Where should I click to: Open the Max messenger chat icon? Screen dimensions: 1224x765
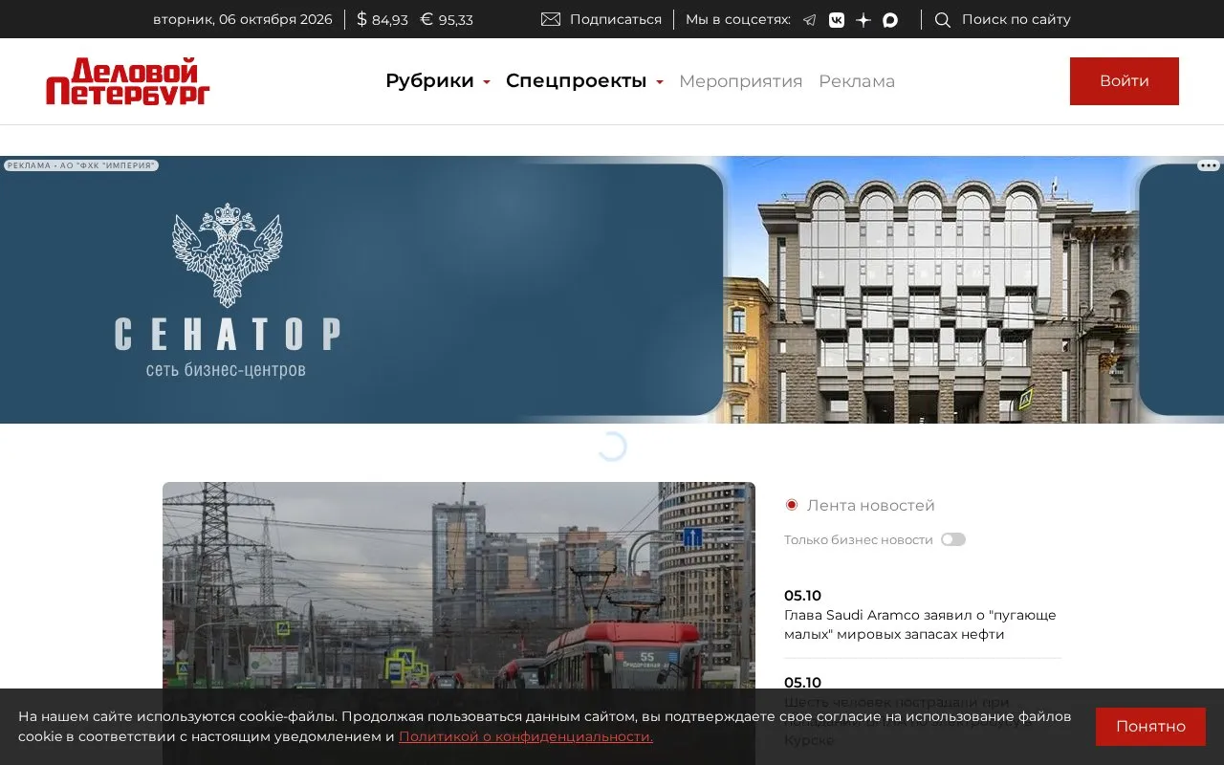point(890,20)
